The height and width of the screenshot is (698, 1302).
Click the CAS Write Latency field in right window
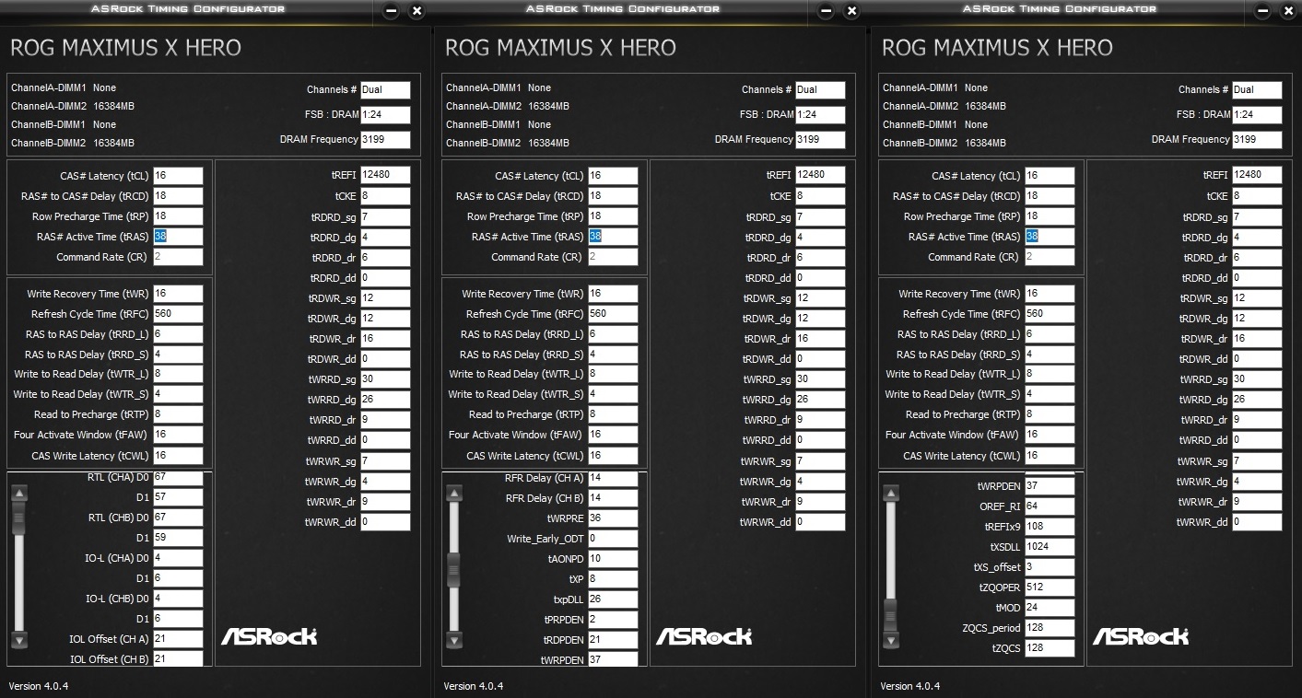[x=1050, y=456]
